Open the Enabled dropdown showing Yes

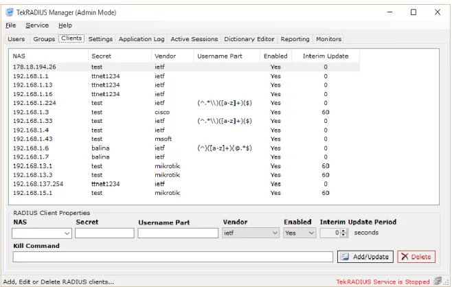click(300, 233)
